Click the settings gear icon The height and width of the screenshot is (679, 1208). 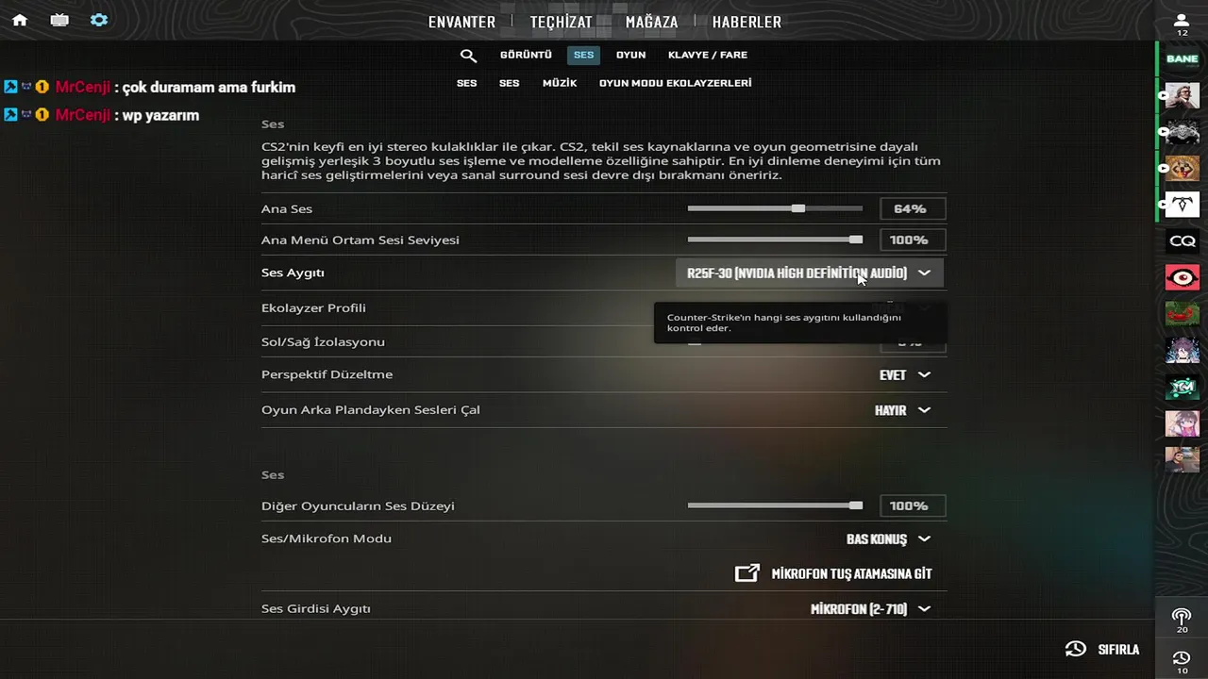[99, 20]
